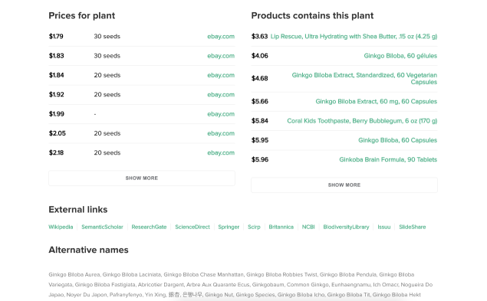Click the "Products contains this plant" heading
The width and height of the screenshot is (487, 301).
coord(312,15)
